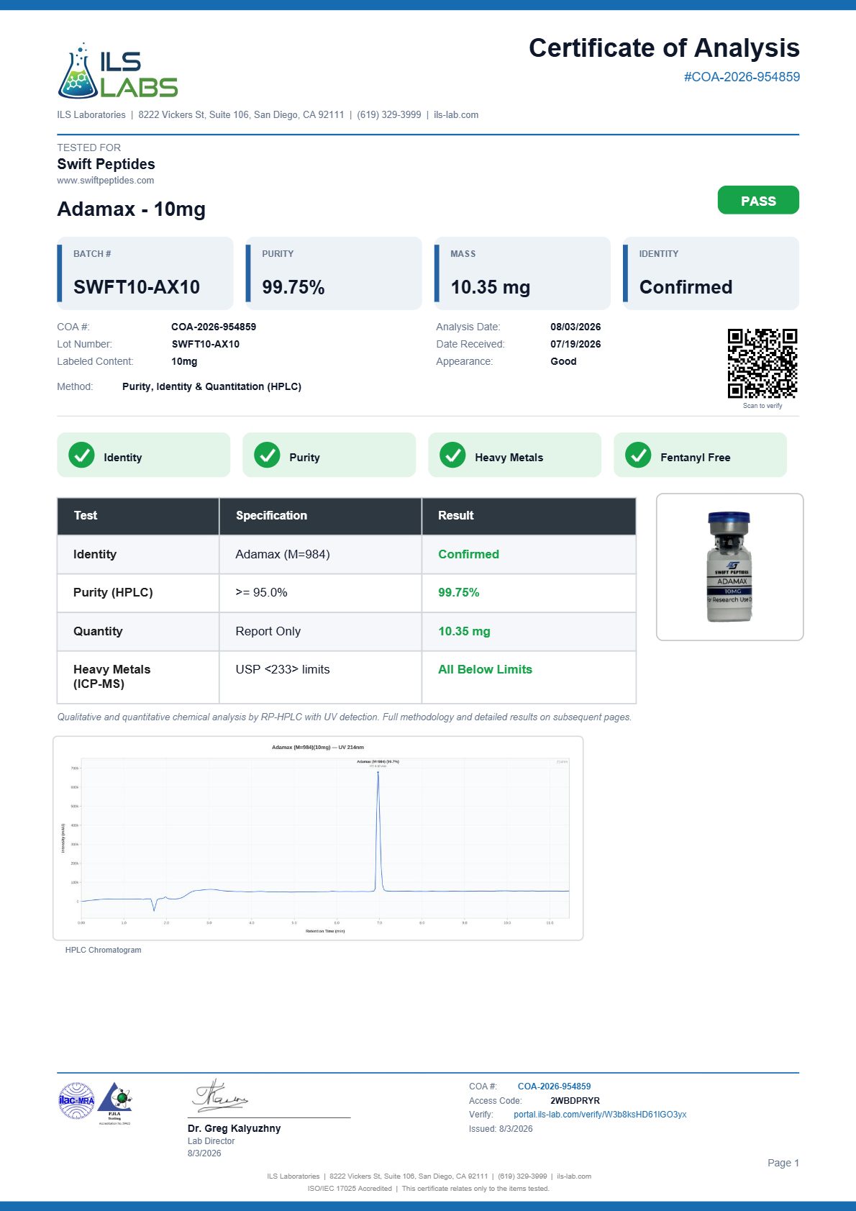The height and width of the screenshot is (1211, 856).
Task: Click the Purity green checkmark icon
Action: tap(267, 455)
